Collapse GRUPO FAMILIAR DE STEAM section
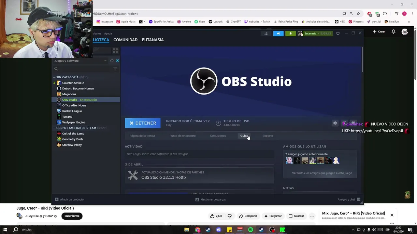 point(54,128)
